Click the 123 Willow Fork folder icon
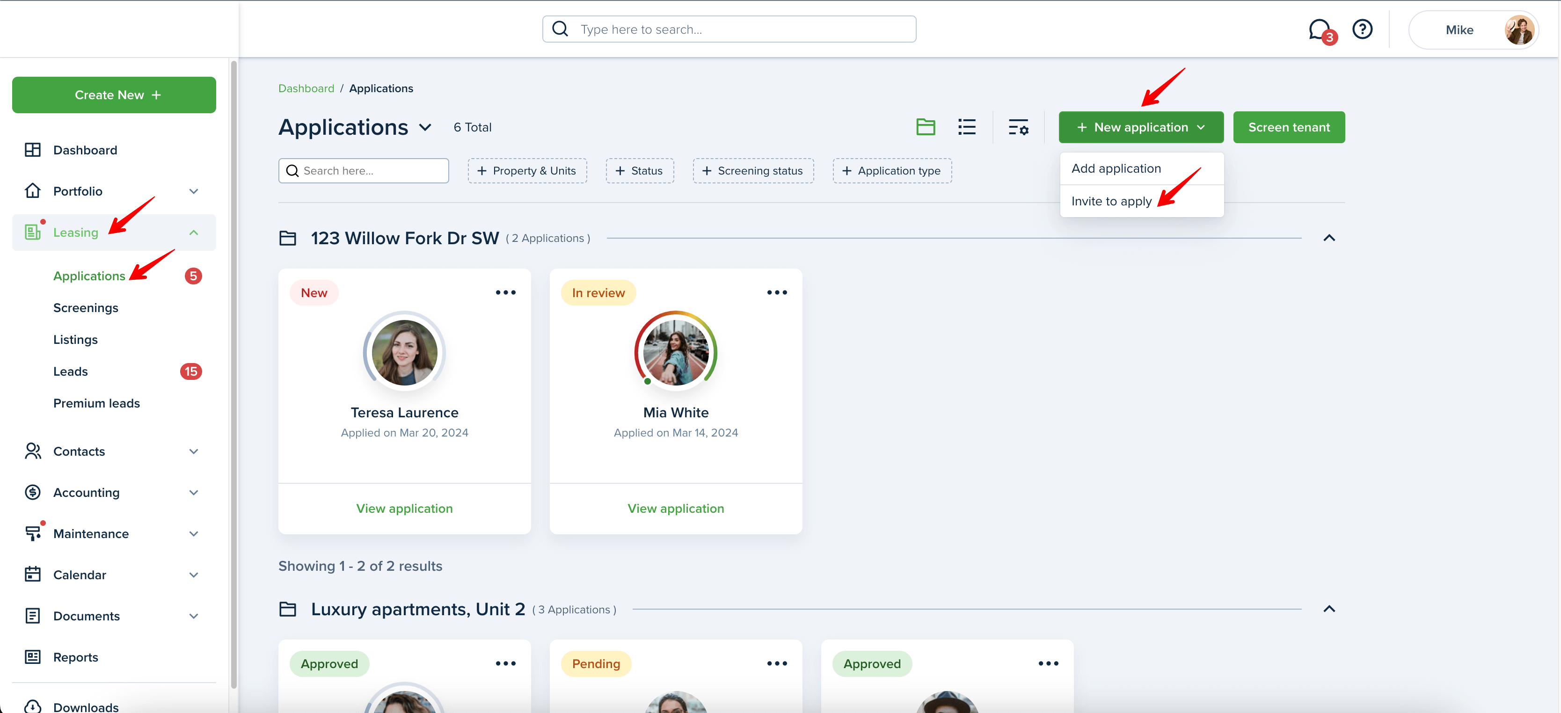This screenshot has width=1561, height=713. click(288, 238)
